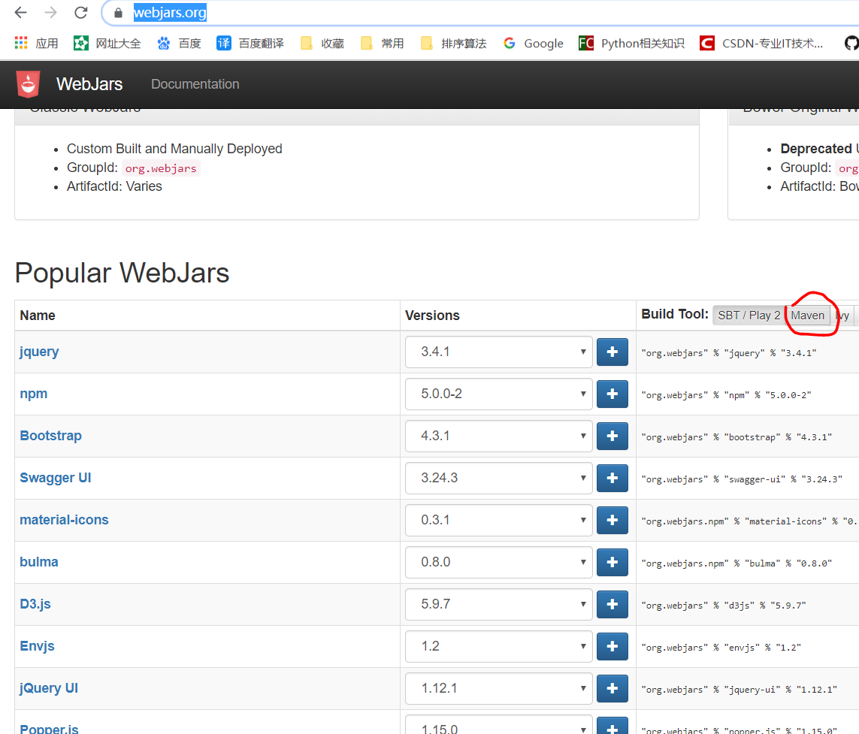Screen dimensions: 859x734
Task: Open the D3.js WebJar link
Action: point(35,604)
